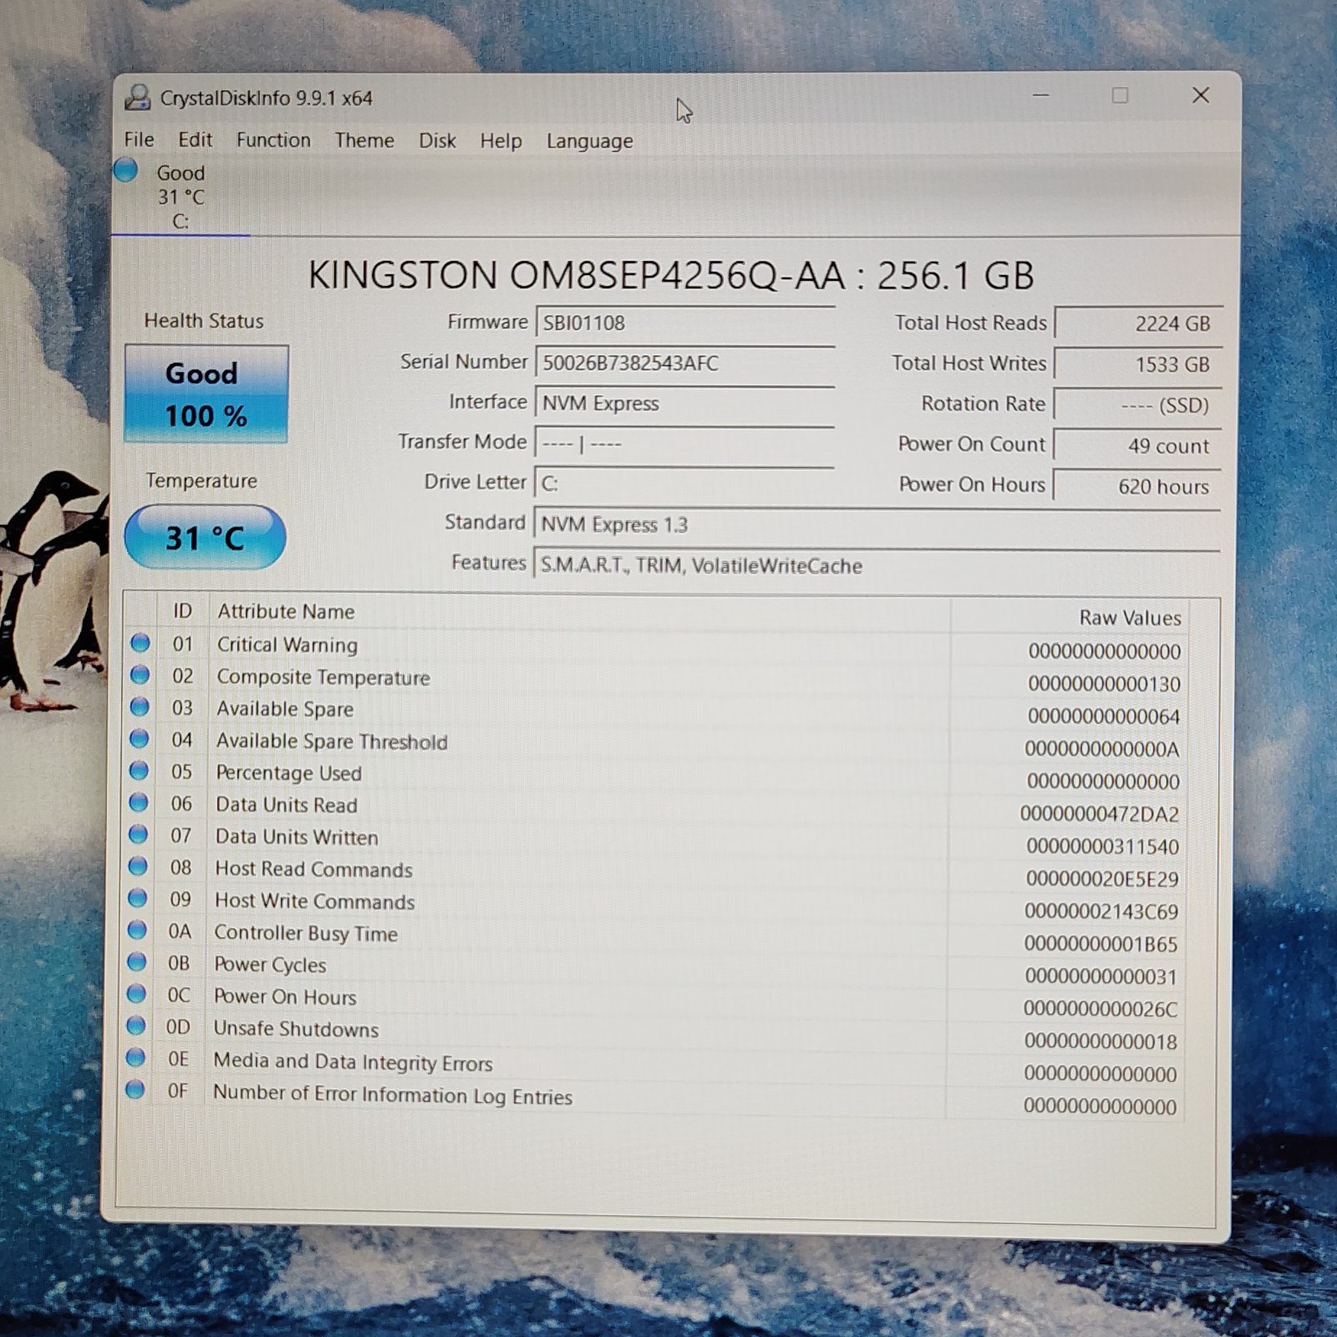Click the status orb for Controller Busy Time
The image size is (1337, 1337).
137,930
